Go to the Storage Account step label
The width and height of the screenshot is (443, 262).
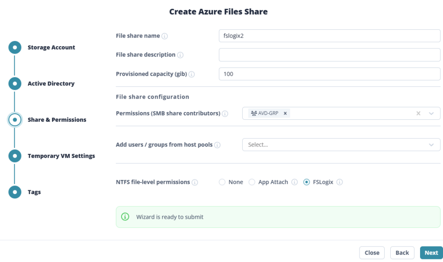coord(51,48)
